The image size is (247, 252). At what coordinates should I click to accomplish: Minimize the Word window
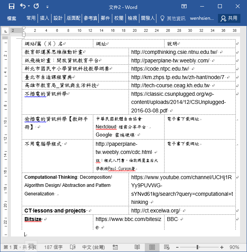click(x=202, y=7)
